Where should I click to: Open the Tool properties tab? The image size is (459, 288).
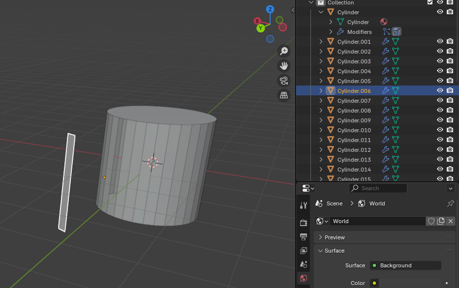point(304,205)
